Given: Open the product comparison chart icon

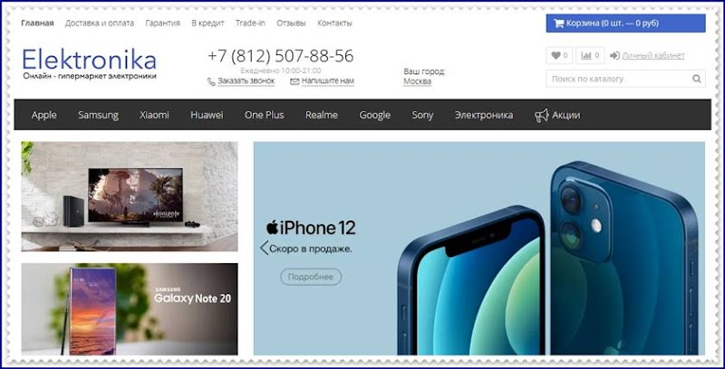Looking at the screenshot, I should coord(586,55).
